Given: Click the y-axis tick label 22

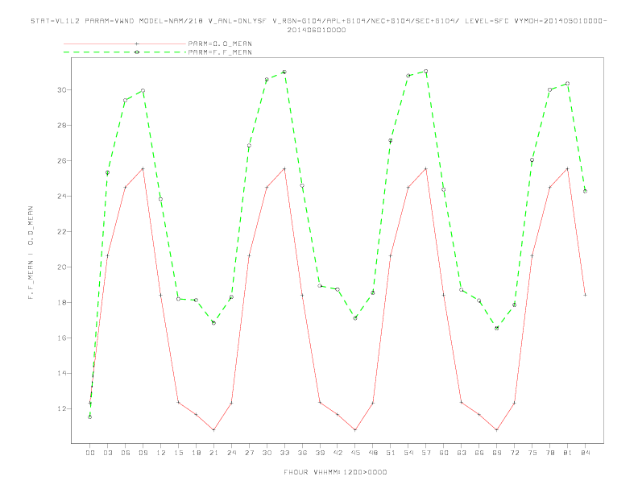Looking at the screenshot, I should pos(61,231).
